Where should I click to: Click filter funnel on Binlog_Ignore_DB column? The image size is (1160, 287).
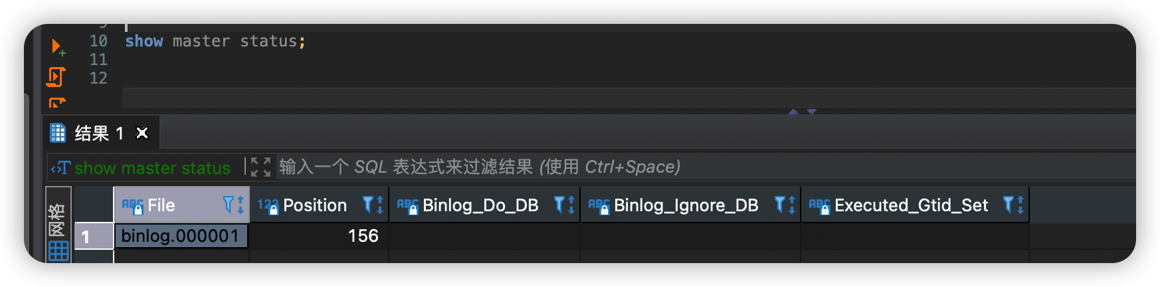click(780, 205)
